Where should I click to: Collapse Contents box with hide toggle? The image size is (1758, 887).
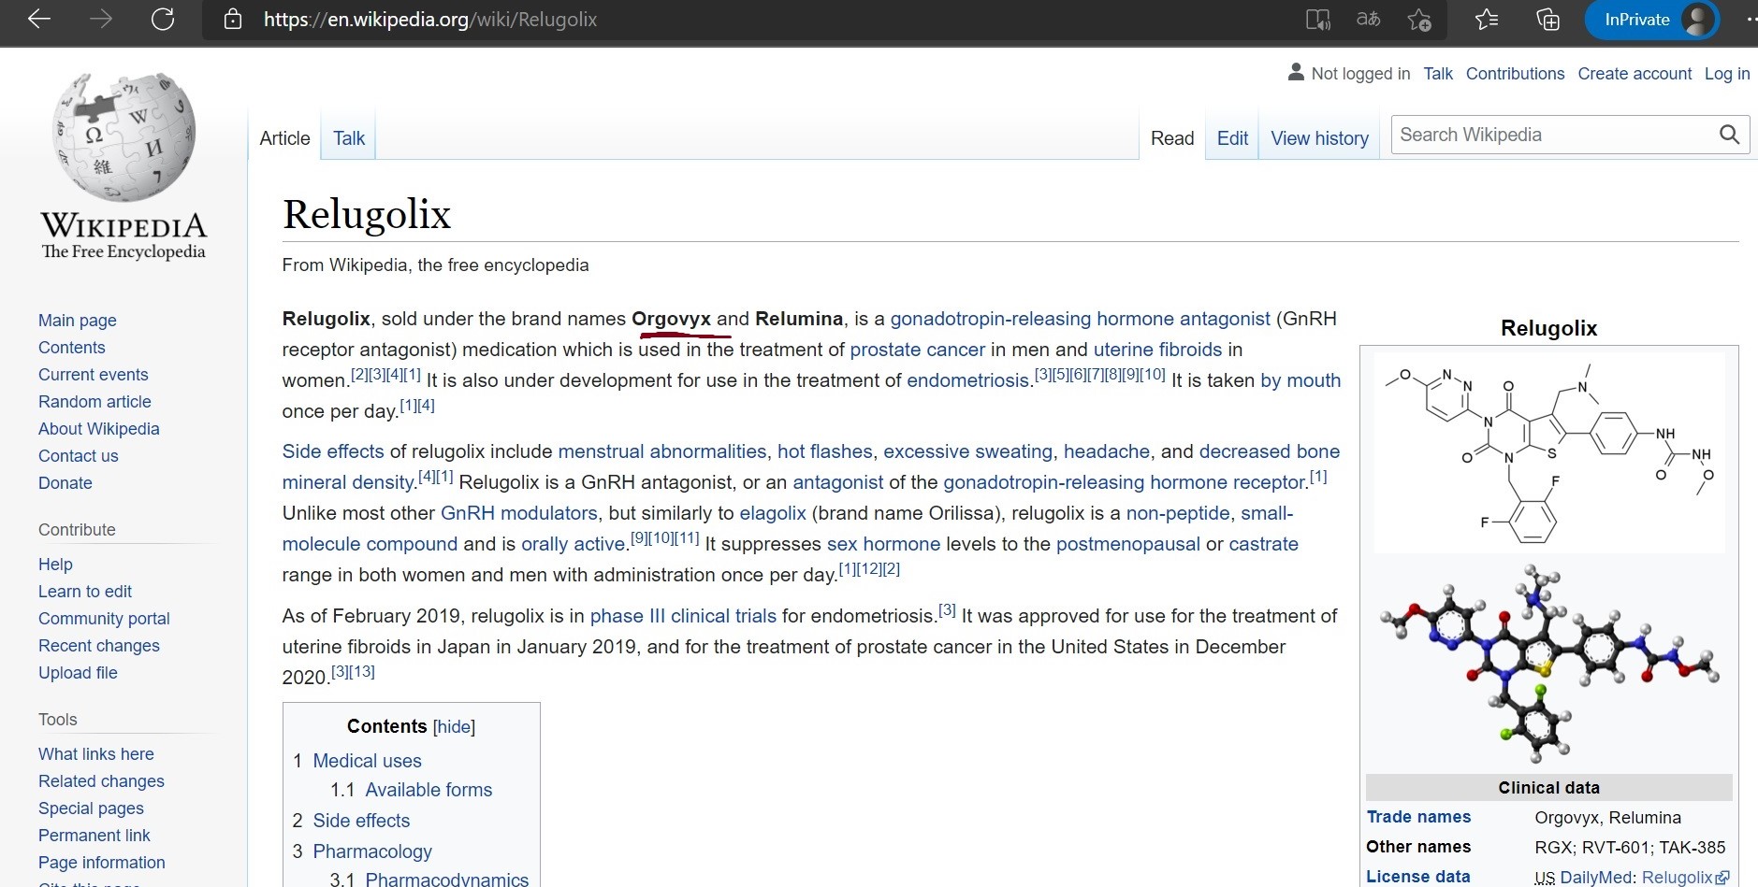(454, 727)
